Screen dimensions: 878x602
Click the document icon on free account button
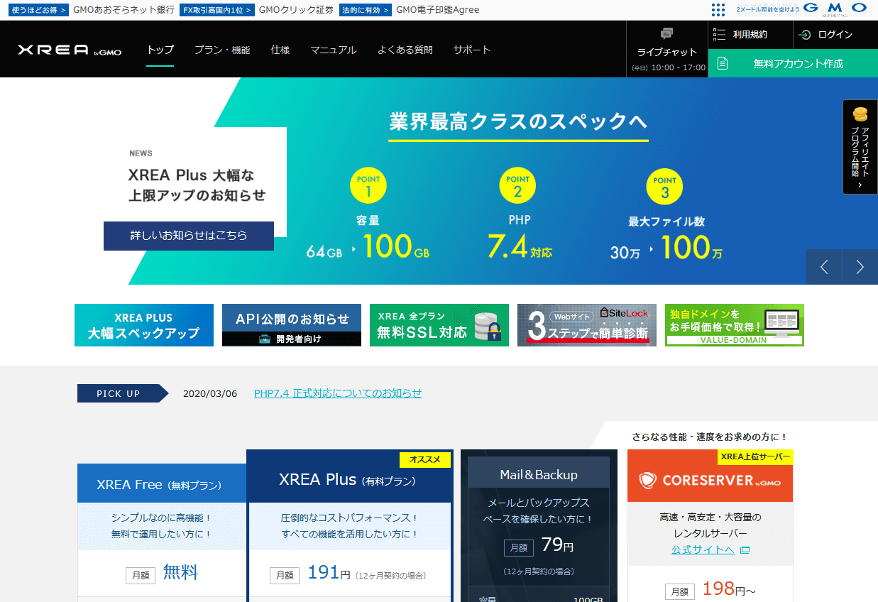pyautogui.click(x=723, y=63)
